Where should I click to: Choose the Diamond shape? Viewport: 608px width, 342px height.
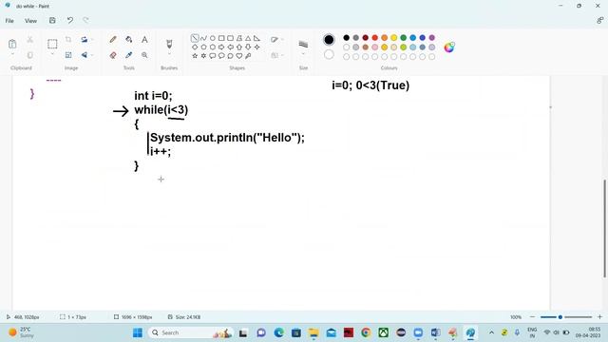coord(195,47)
